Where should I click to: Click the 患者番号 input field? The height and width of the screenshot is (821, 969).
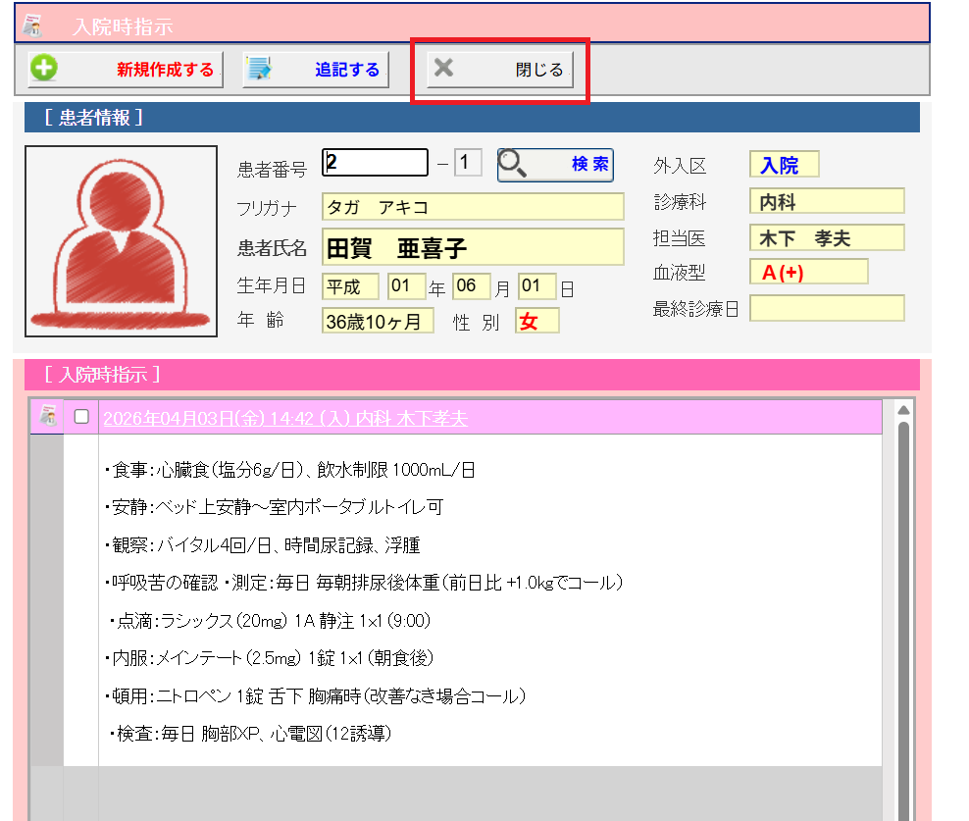click(376, 163)
